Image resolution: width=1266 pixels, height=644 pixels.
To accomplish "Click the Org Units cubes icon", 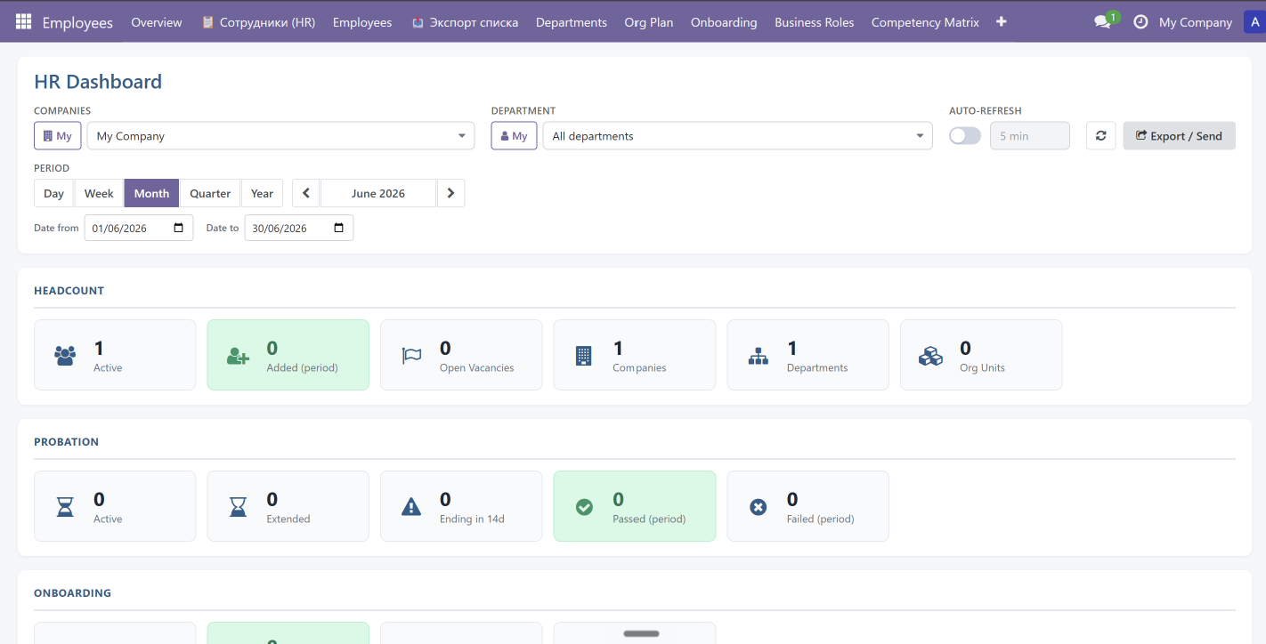I will pyautogui.click(x=930, y=356).
